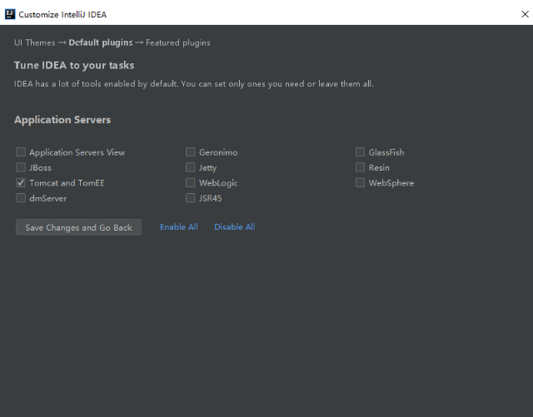Uncheck Tomcat and TomEE
The height and width of the screenshot is (417, 533).
coord(21,182)
